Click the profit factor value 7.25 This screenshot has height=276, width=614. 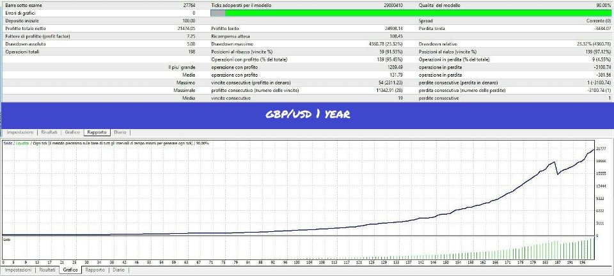click(x=191, y=36)
